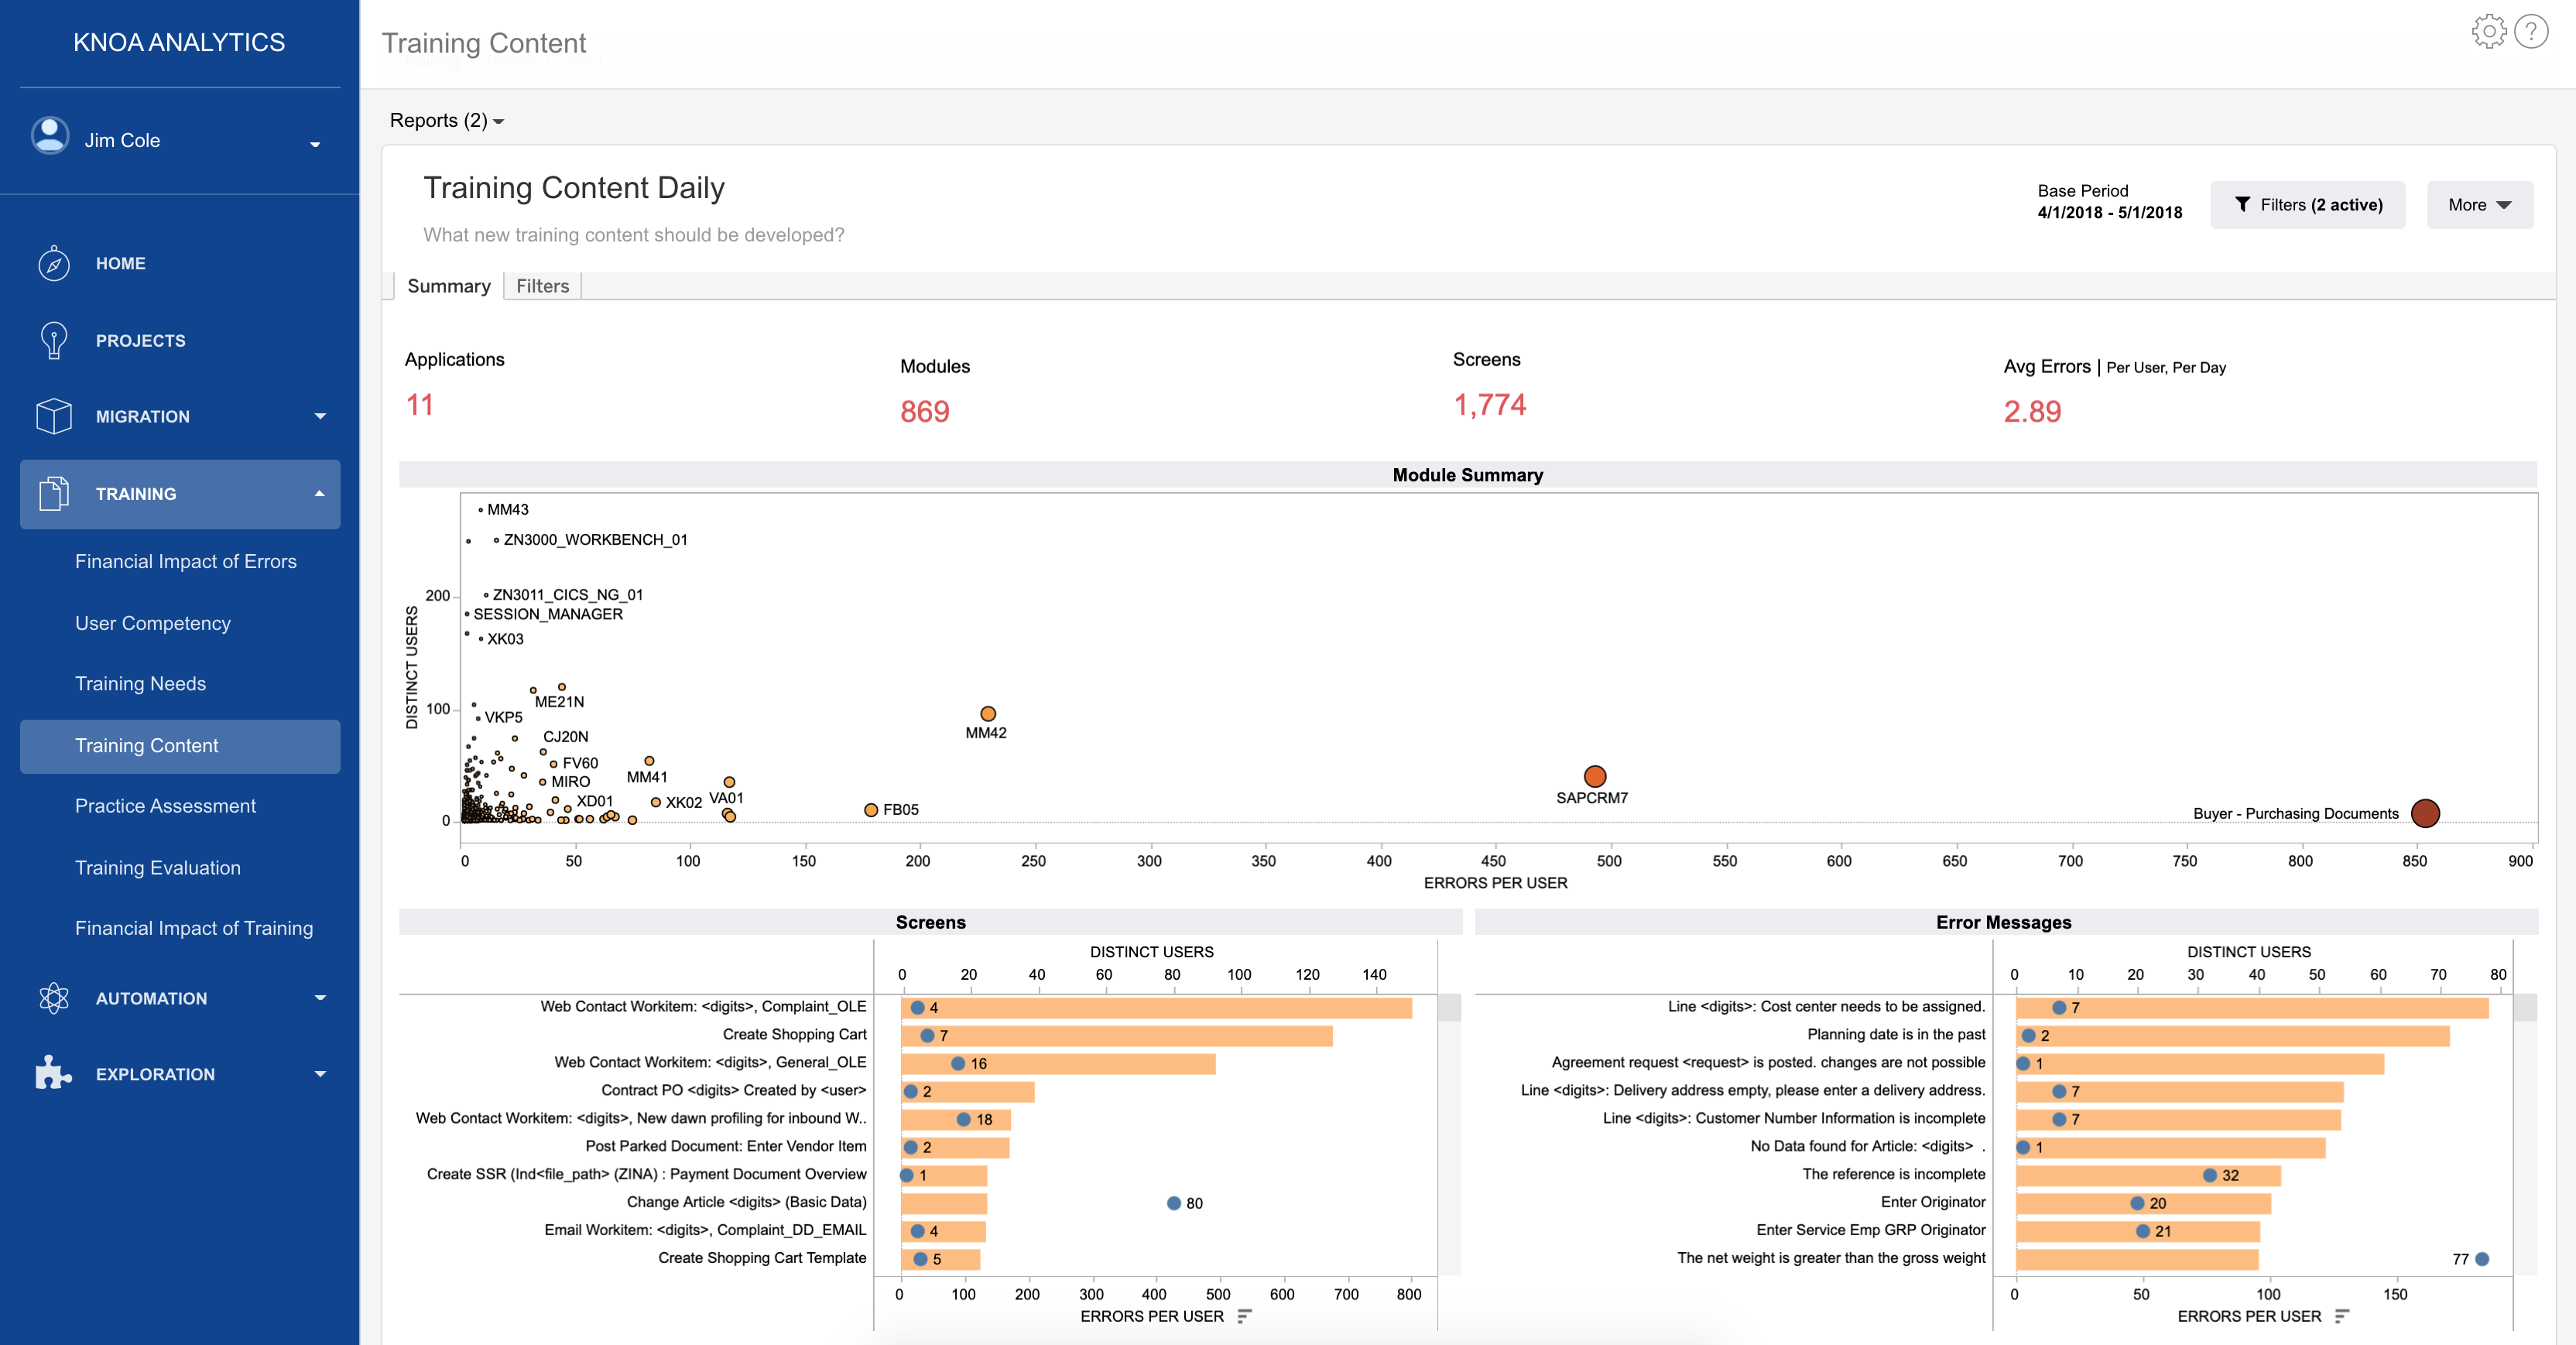Open the More dropdown menu

click(2479, 205)
